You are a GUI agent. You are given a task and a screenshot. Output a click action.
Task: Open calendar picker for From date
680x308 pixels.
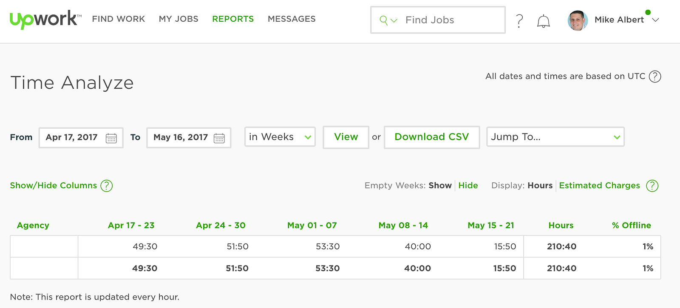(x=111, y=138)
